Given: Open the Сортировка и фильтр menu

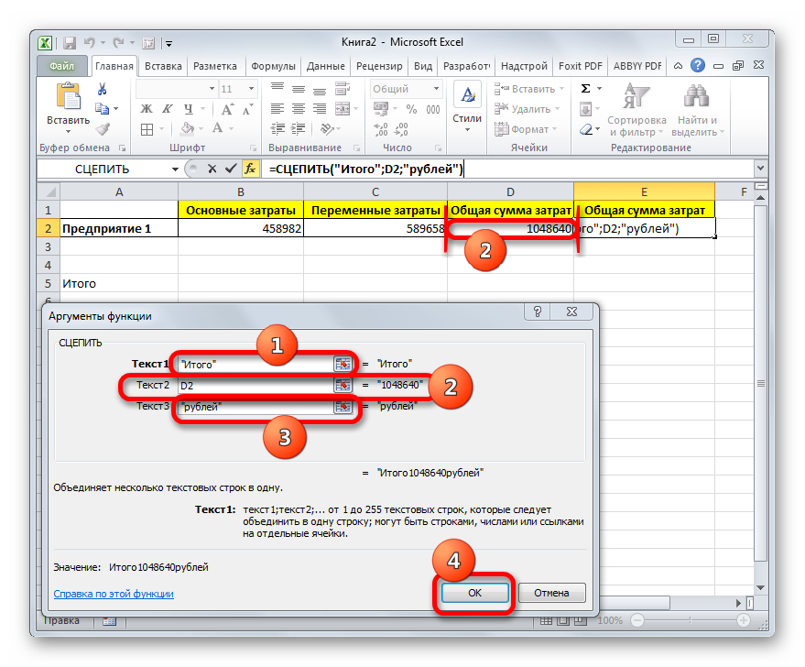Looking at the screenshot, I should coord(636,108).
